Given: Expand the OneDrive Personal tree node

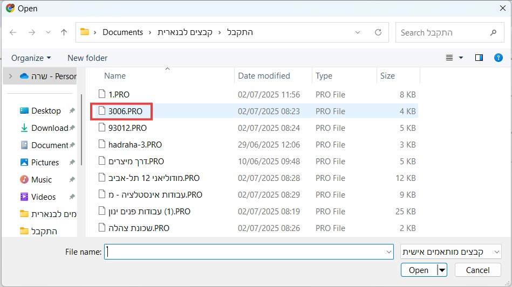Looking at the screenshot, I should 10,76.
